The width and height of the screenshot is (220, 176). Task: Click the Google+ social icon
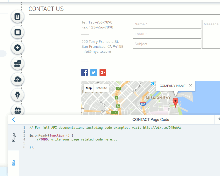[102, 72]
